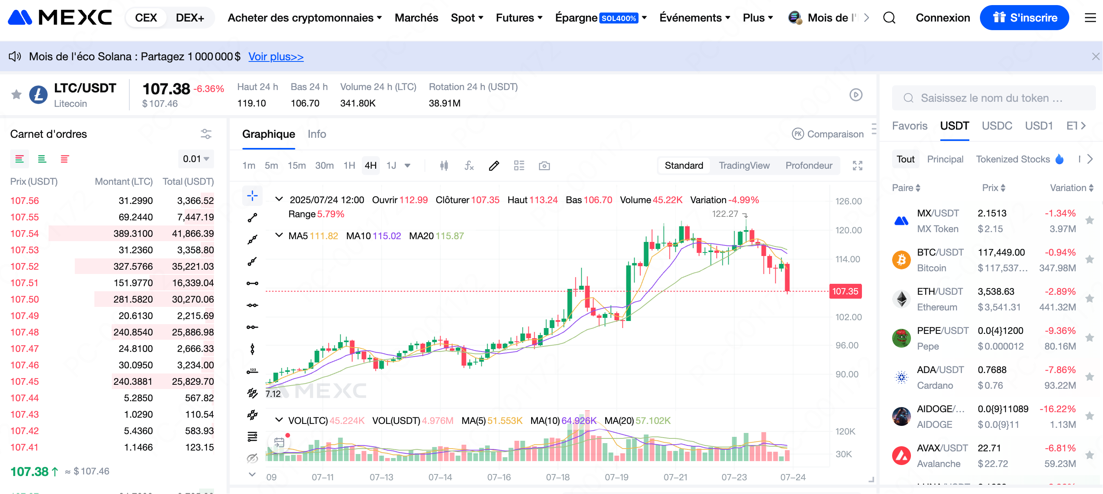Switch to DEX+ mode
The image size is (1103, 494).
tap(190, 18)
